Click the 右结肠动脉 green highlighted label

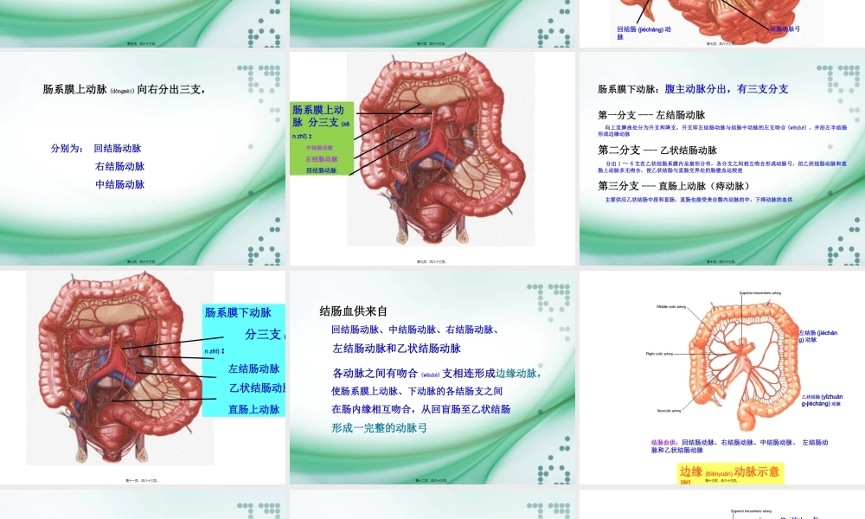(322, 157)
